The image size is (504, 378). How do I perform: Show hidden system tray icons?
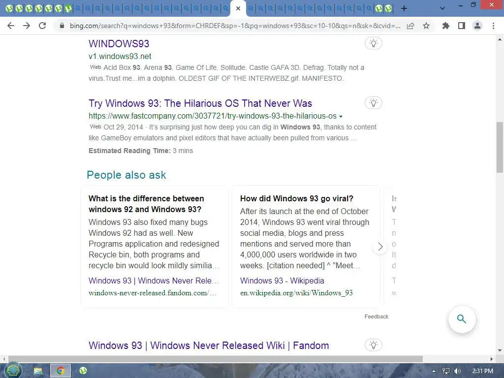pyautogui.click(x=434, y=371)
